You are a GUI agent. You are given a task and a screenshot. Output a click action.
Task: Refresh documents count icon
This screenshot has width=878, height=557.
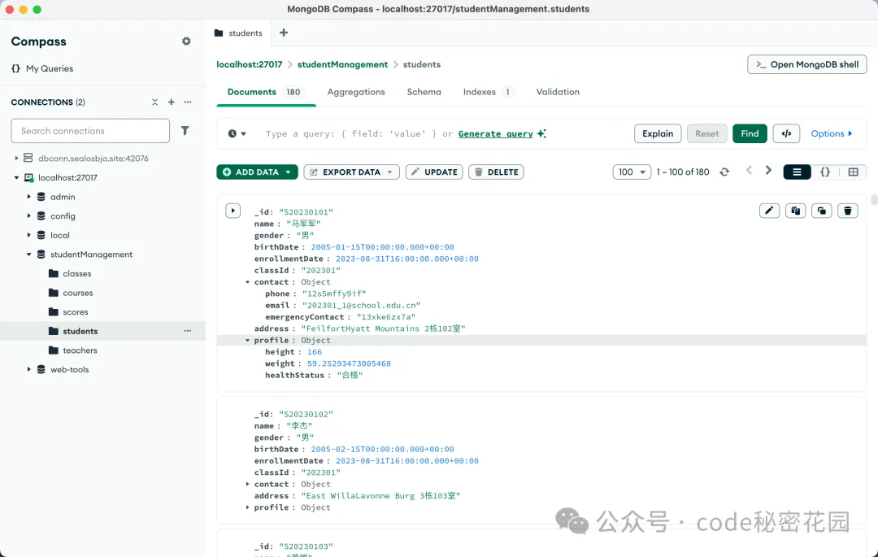[724, 172]
